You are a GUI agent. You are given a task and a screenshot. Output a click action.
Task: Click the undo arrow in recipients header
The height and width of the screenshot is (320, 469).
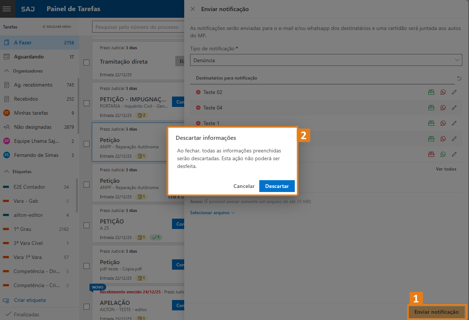point(459,78)
